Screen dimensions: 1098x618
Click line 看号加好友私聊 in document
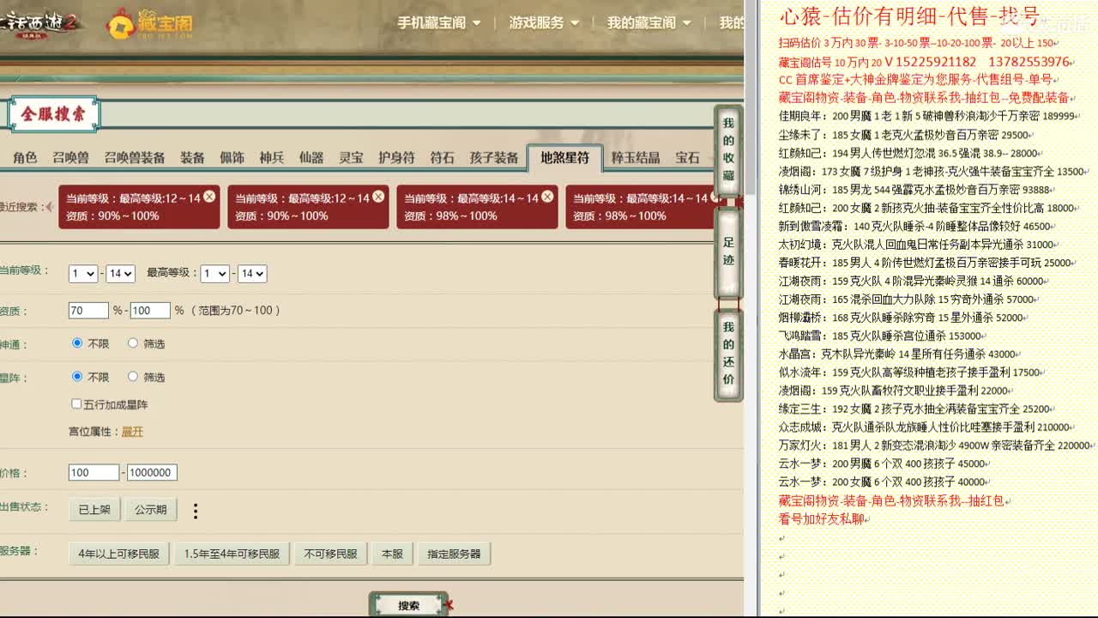coord(822,519)
